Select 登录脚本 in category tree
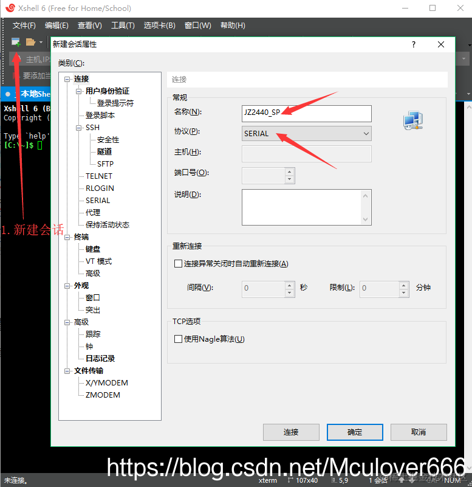 100,116
